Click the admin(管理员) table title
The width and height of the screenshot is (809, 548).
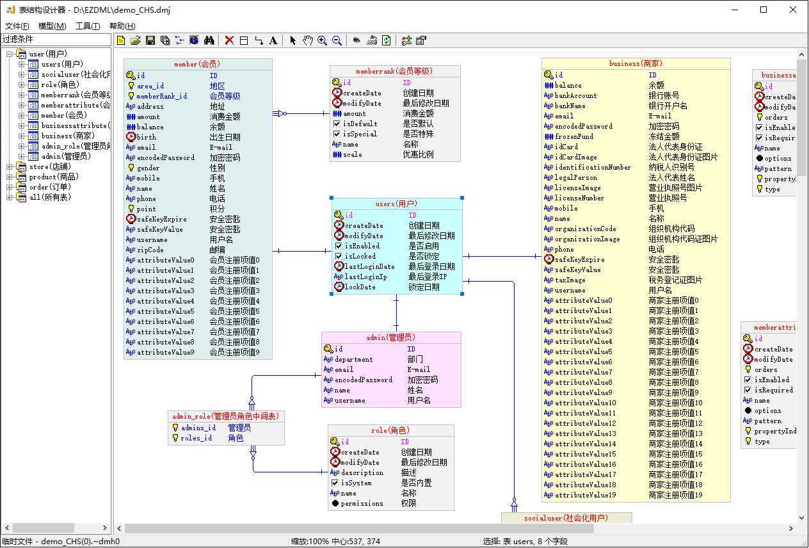coord(390,337)
